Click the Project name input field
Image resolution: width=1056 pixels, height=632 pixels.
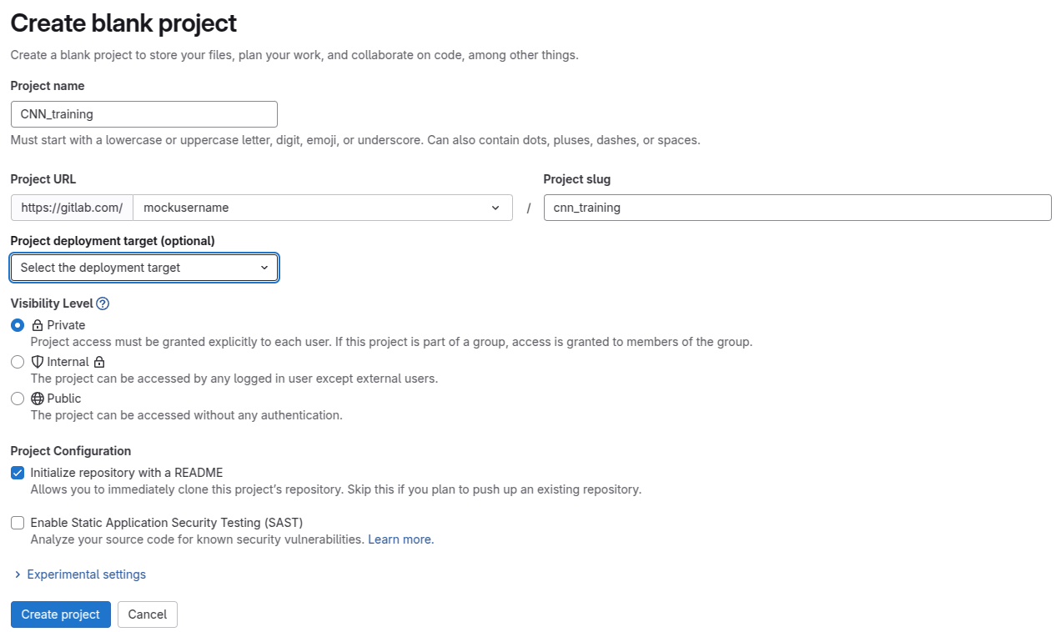click(x=144, y=114)
